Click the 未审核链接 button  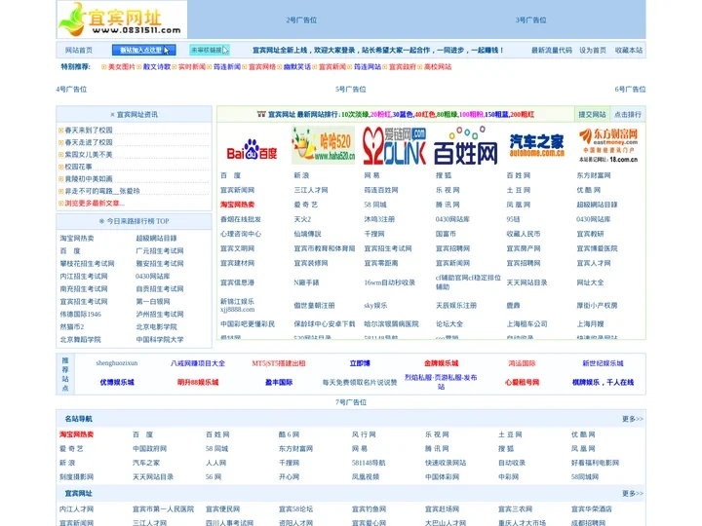(210, 50)
